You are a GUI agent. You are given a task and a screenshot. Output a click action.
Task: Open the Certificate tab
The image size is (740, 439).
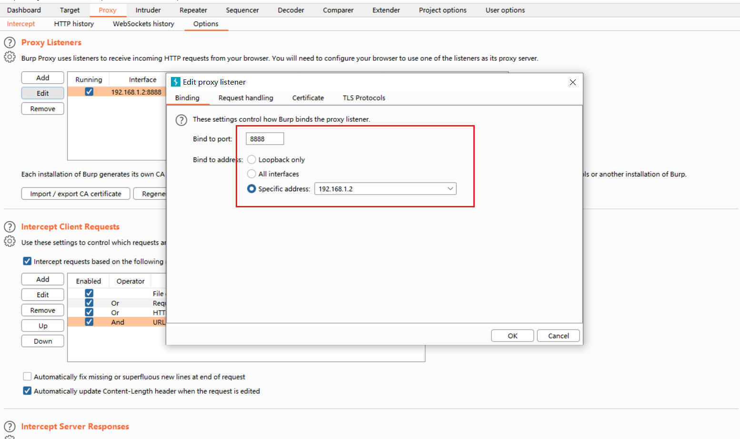click(308, 98)
